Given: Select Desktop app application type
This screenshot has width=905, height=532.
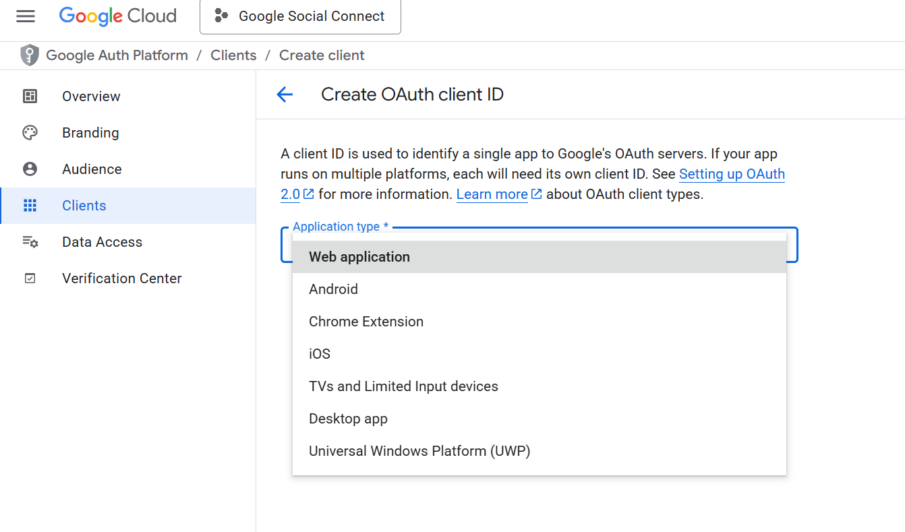Looking at the screenshot, I should click(x=539, y=419).
